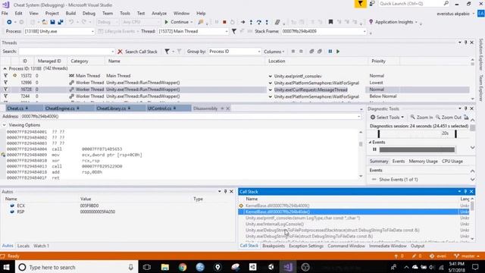485x273 pixels.
Task: Open the Columns dropdown in Threads
Action: click(274, 52)
